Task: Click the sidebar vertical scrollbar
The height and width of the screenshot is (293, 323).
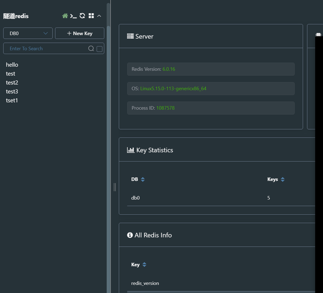Action: pyautogui.click(x=108, y=159)
